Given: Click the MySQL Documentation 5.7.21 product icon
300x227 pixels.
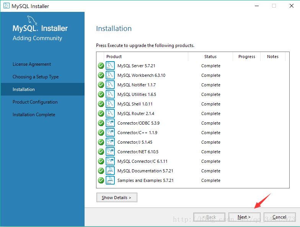Looking at the screenshot, I should 110,171.
